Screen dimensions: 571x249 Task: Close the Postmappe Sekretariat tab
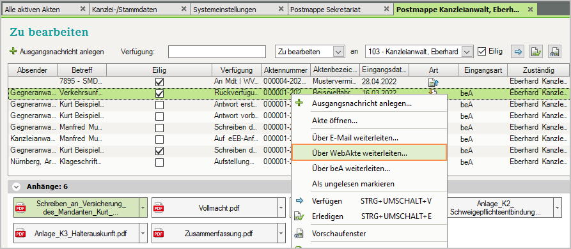tap(387, 9)
